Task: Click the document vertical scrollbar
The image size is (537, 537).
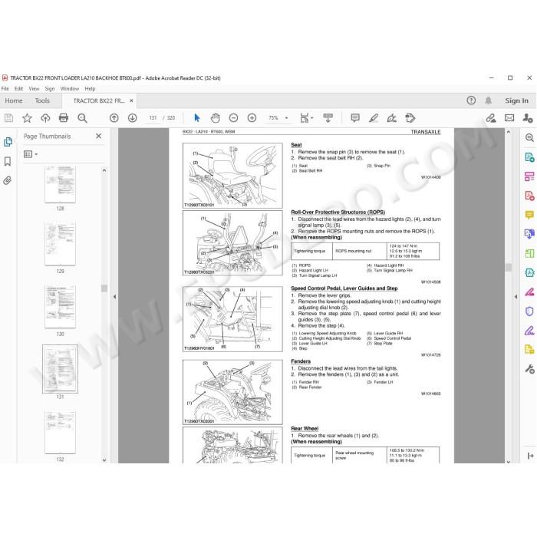Action: 509,296
